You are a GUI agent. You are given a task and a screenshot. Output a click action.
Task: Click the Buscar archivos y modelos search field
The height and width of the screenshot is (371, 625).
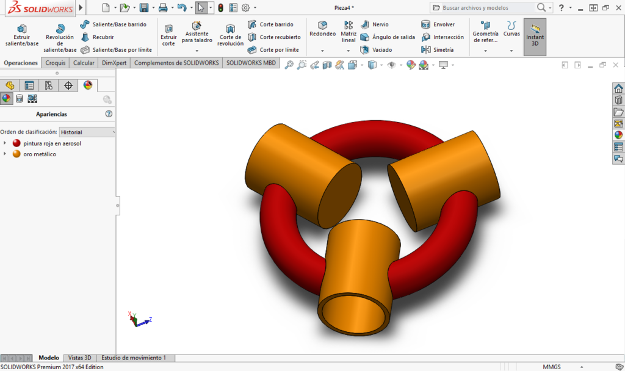click(482, 8)
